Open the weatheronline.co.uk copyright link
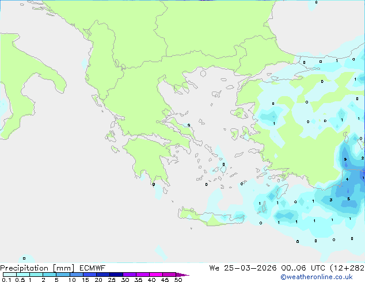 click(317, 277)
